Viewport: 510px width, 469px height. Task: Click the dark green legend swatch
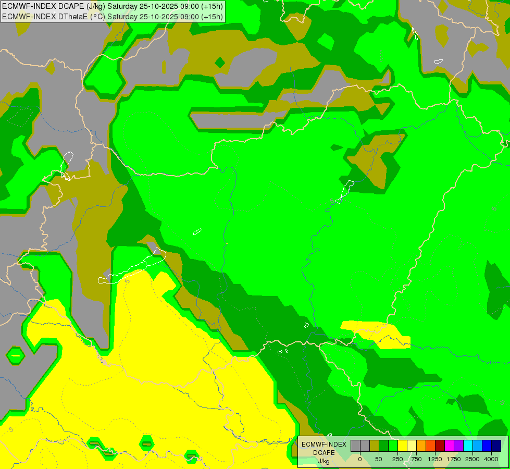click(x=384, y=446)
